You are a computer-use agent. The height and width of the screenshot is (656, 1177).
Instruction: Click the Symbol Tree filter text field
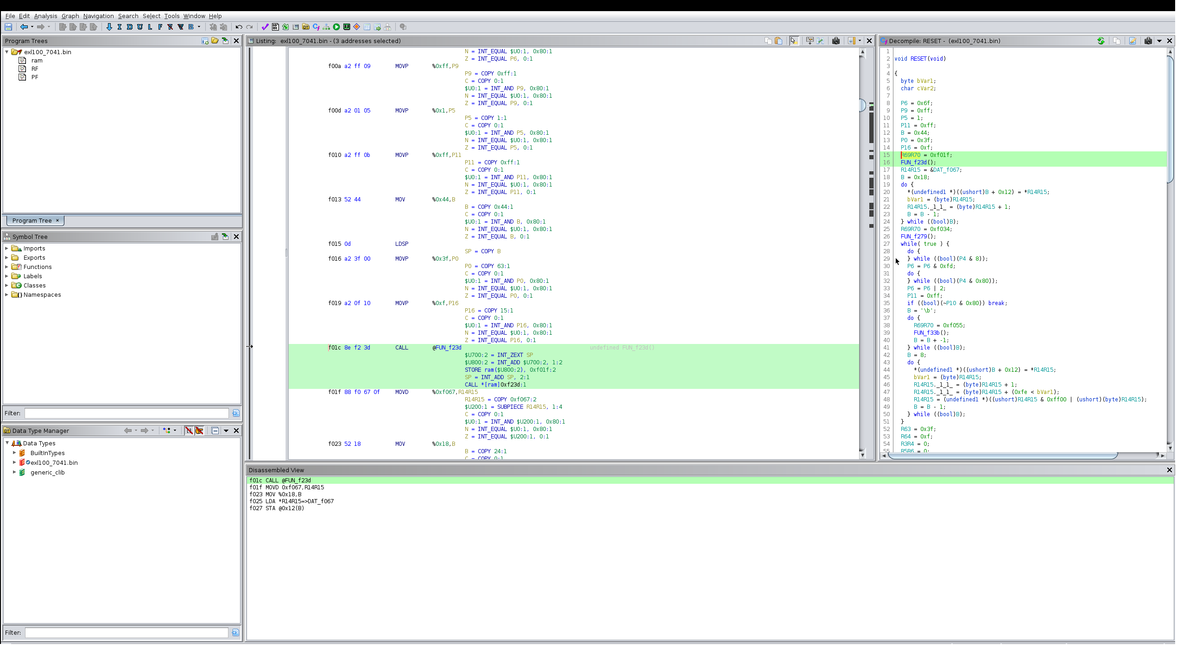tap(127, 413)
